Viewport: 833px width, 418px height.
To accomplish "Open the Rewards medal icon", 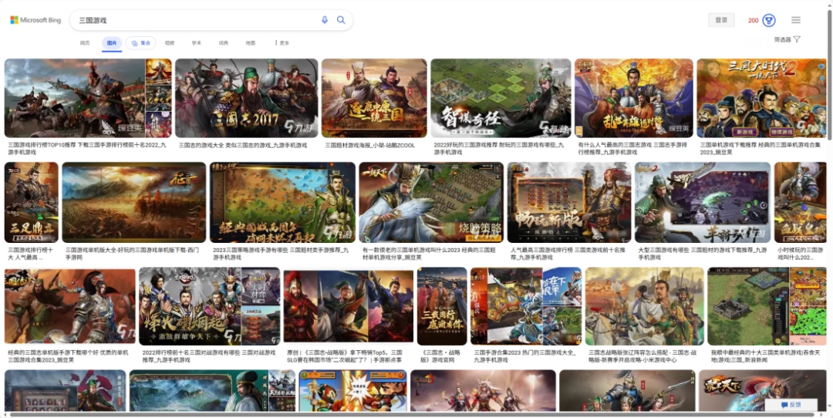I will click(769, 20).
